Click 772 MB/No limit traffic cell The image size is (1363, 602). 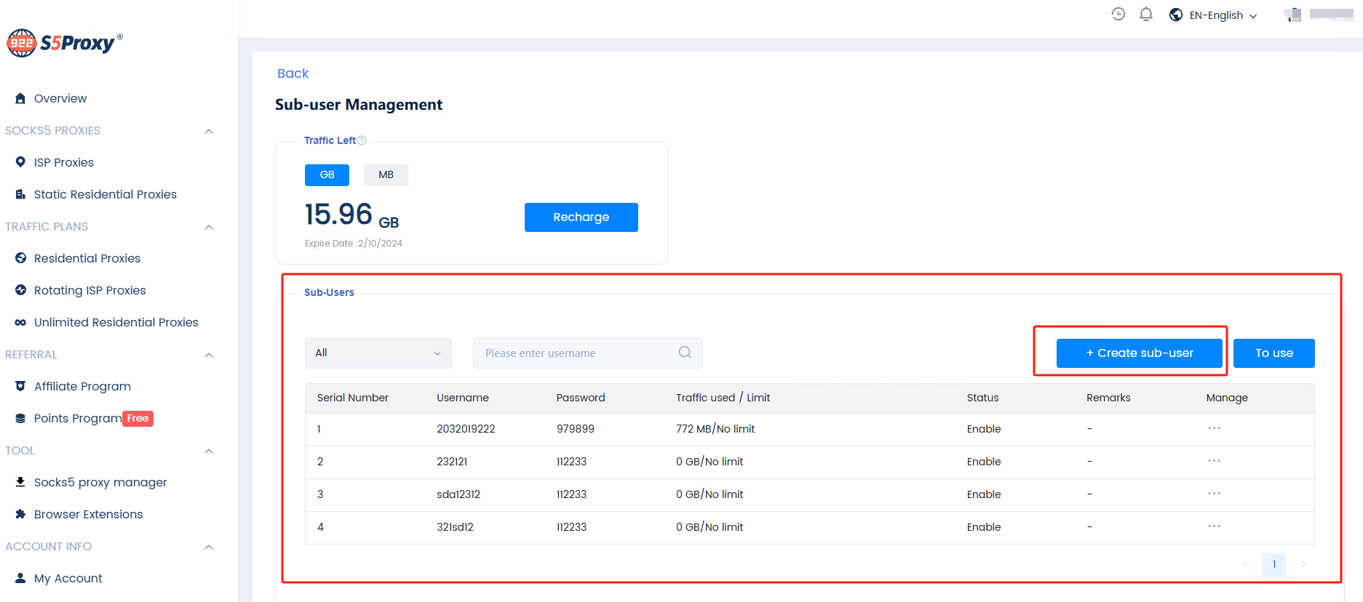tap(715, 429)
